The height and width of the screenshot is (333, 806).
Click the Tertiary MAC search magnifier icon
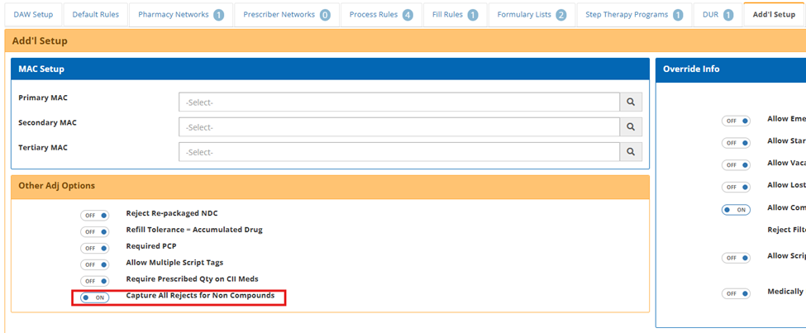pyautogui.click(x=630, y=152)
